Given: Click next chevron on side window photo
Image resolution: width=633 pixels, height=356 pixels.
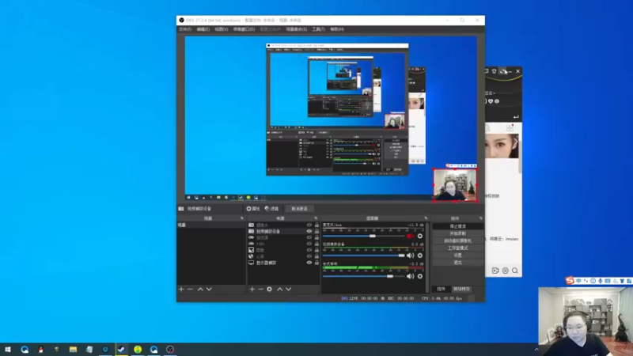Looking at the screenshot, I should click(x=516, y=142).
